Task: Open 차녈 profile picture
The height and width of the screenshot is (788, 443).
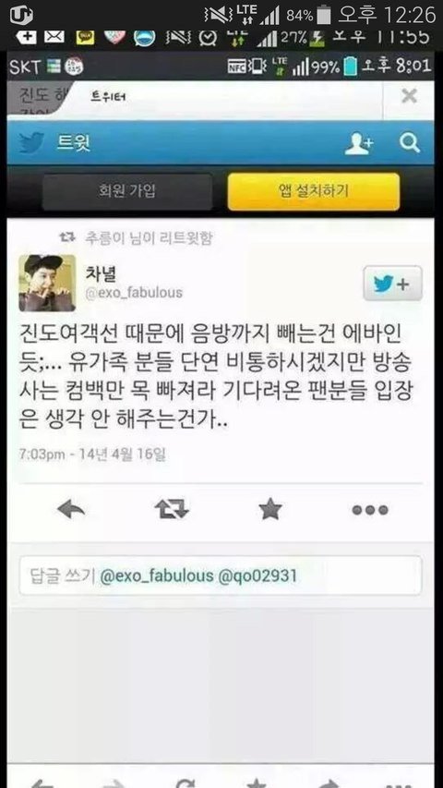Action: [47, 283]
